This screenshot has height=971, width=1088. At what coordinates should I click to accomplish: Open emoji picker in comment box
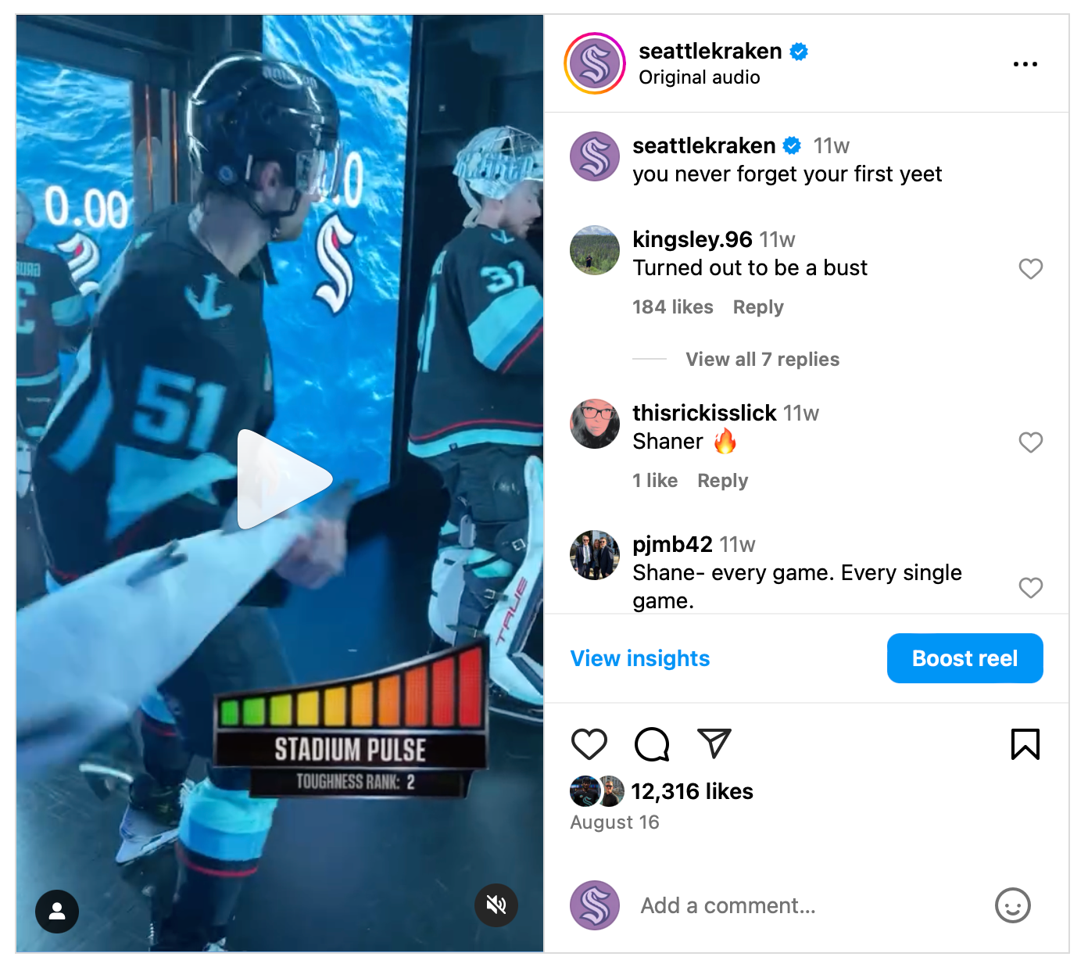point(1012,905)
